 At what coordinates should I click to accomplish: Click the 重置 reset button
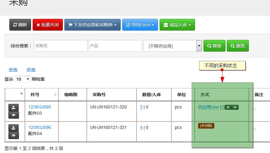(238, 46)
